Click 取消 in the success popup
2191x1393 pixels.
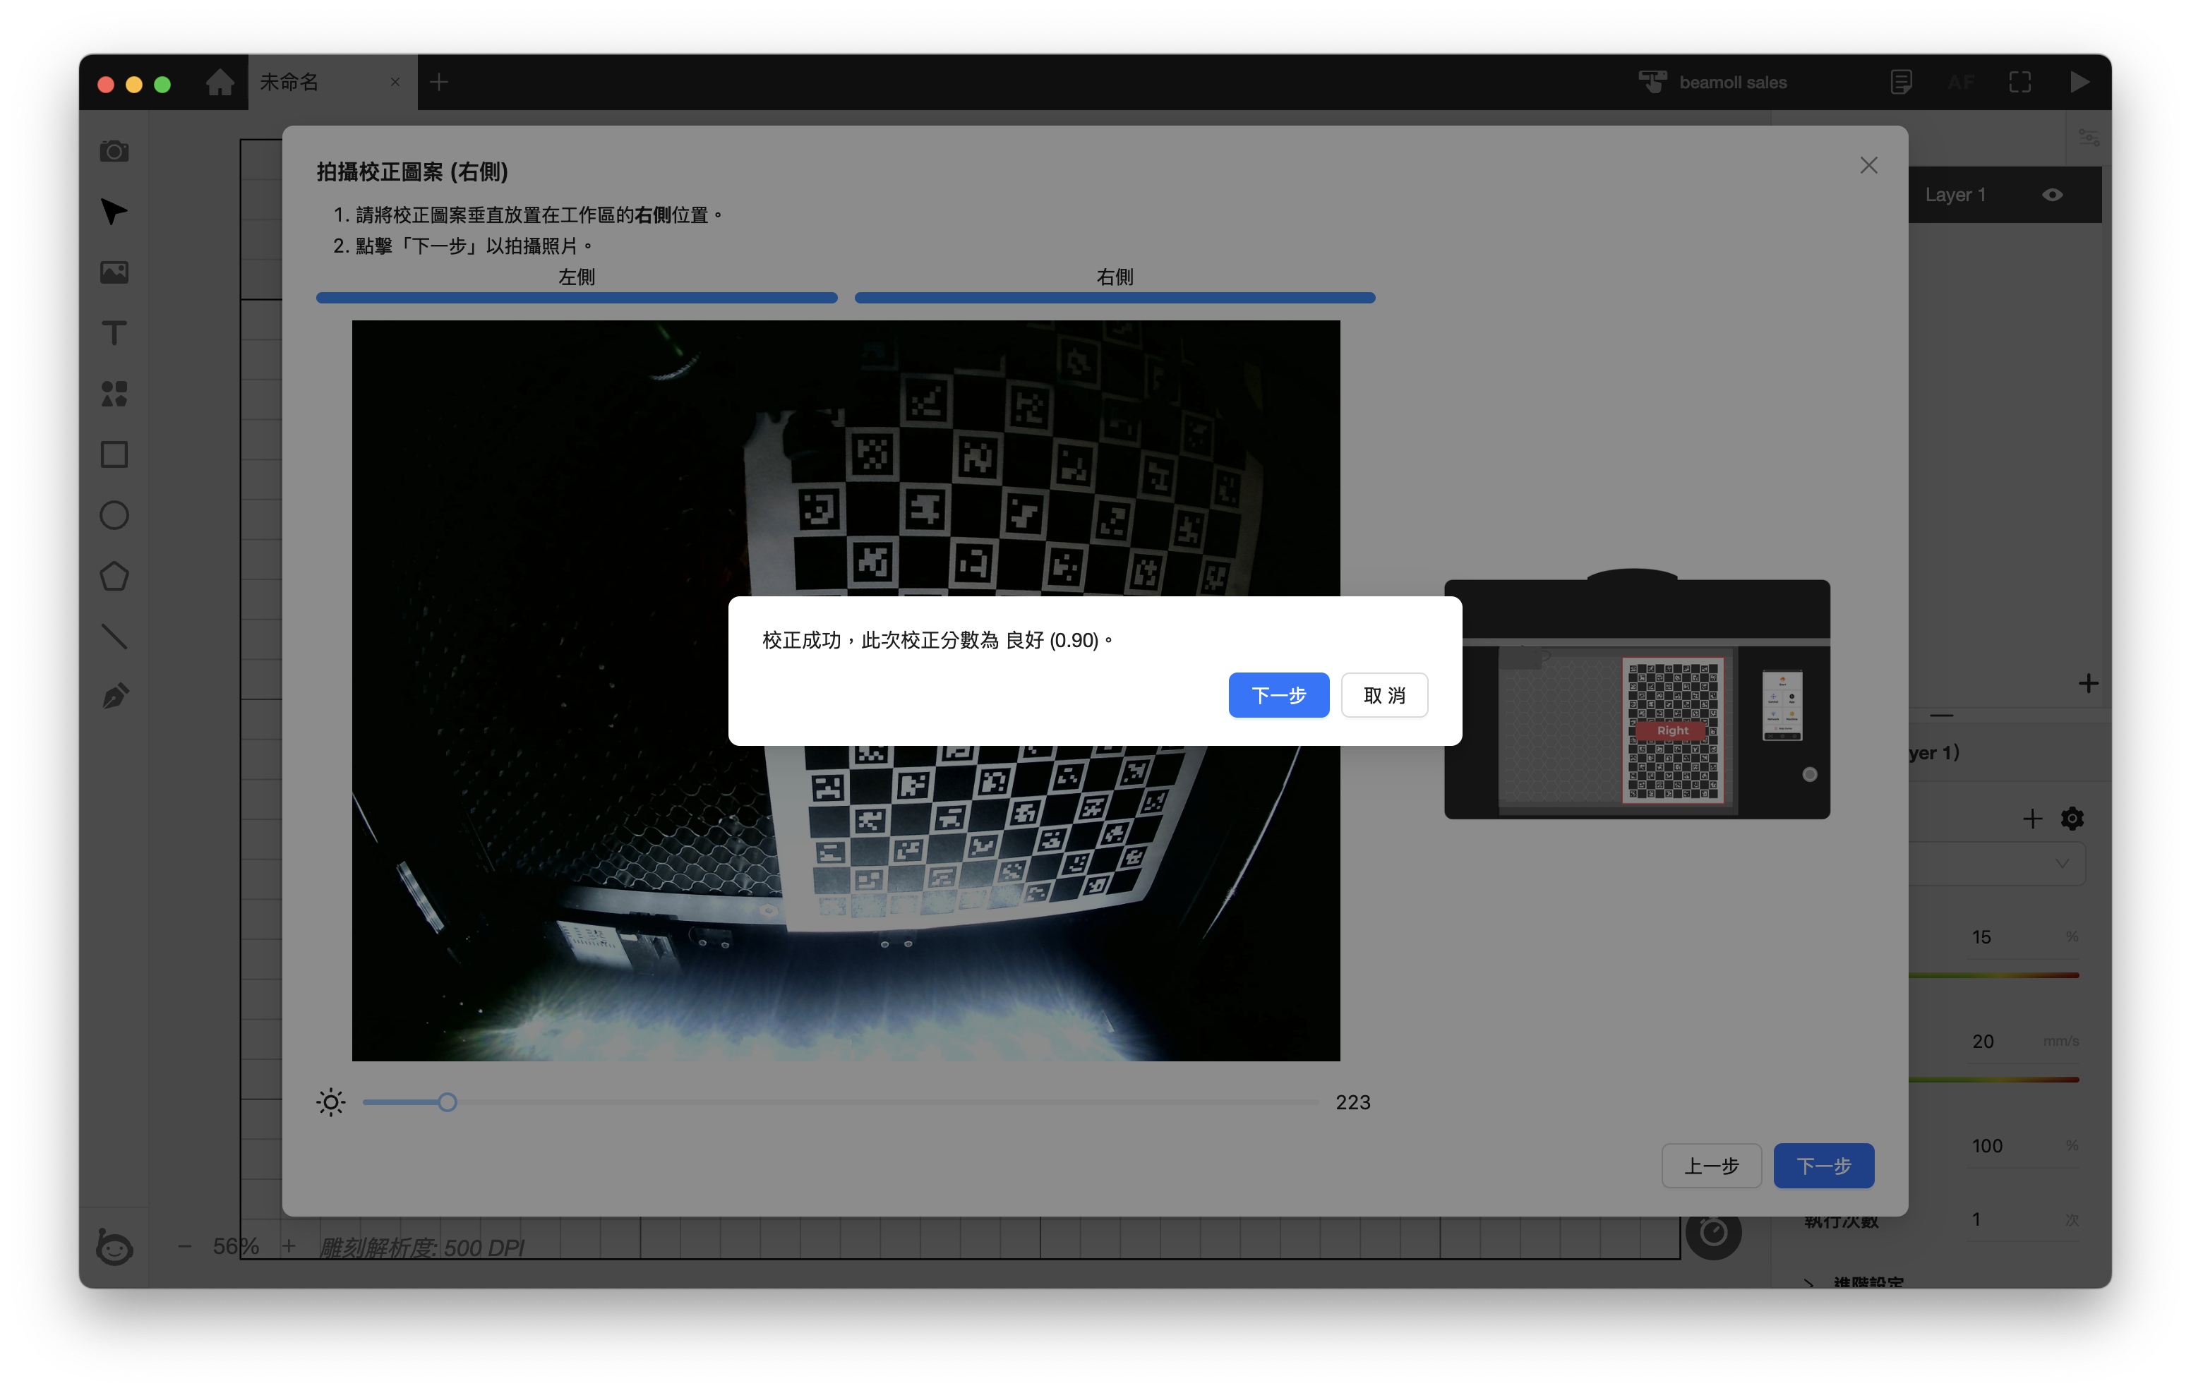[1384, 695]
